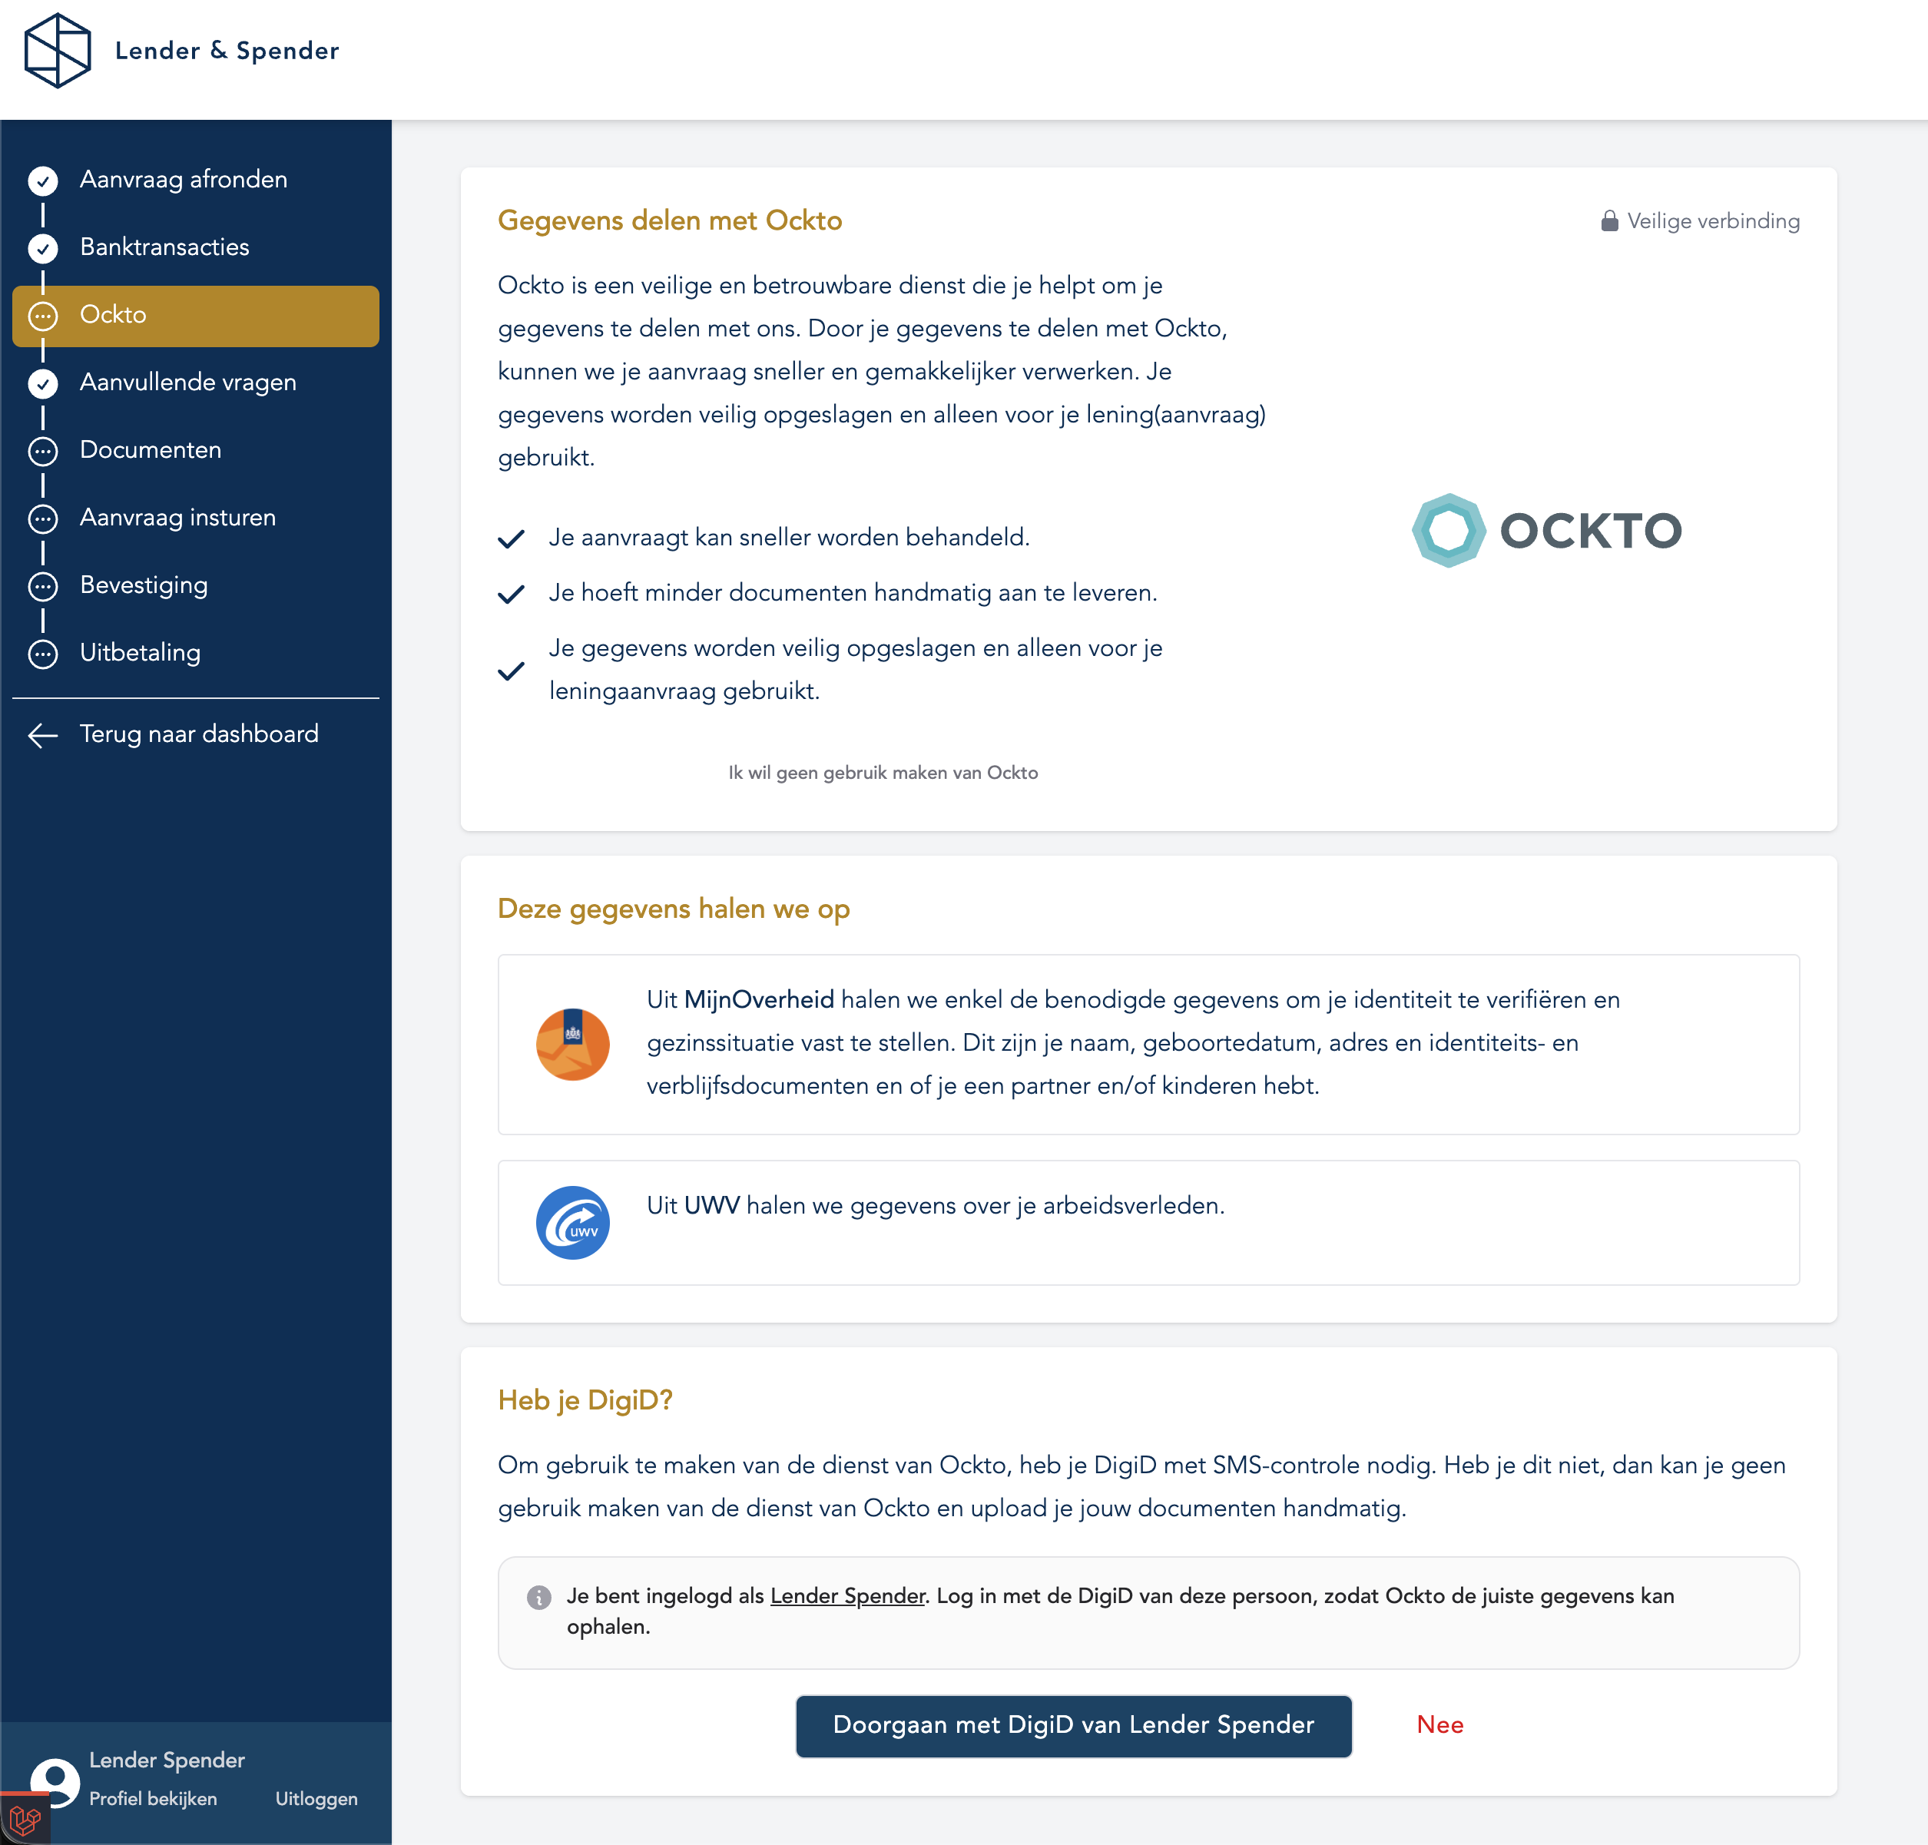Click the pending dots icon beside Uitbetaling

pyautogui.click(x=43, y=654)
